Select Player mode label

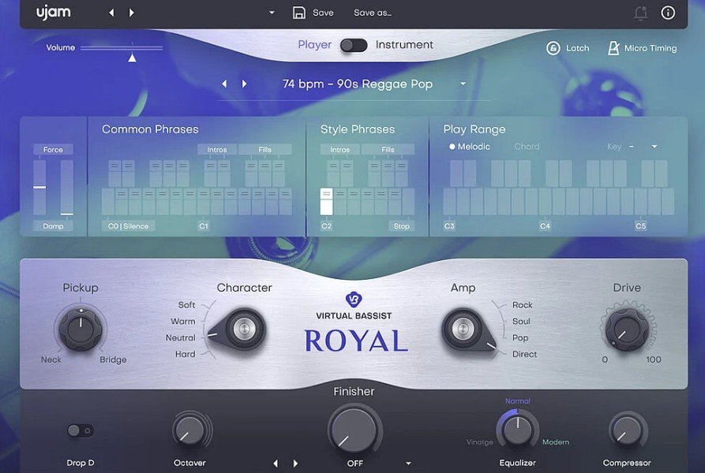(x=314, y=45)
